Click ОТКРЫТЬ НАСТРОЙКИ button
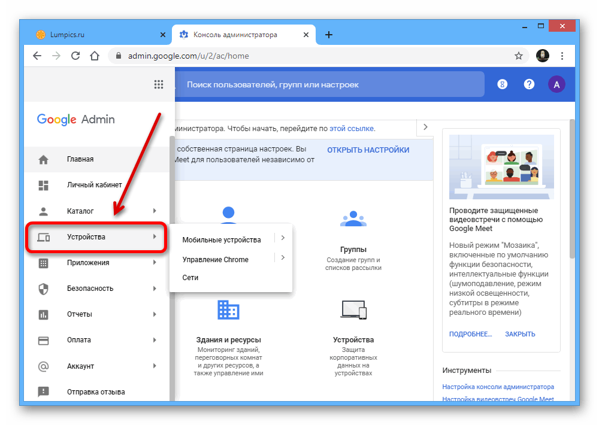This screenshot has width=599, height=425. click(368, 150)
